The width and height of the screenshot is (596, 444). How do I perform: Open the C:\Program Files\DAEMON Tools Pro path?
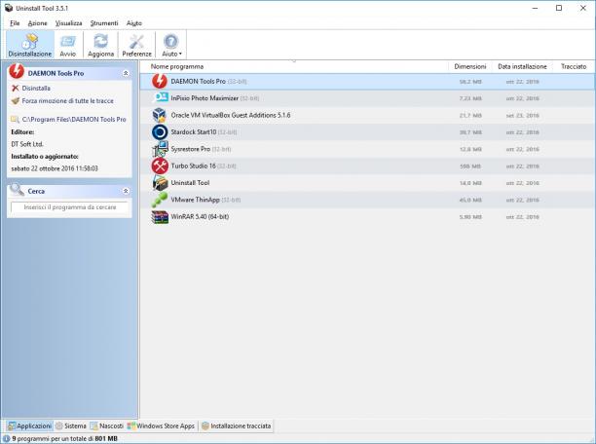coord(74,120)
